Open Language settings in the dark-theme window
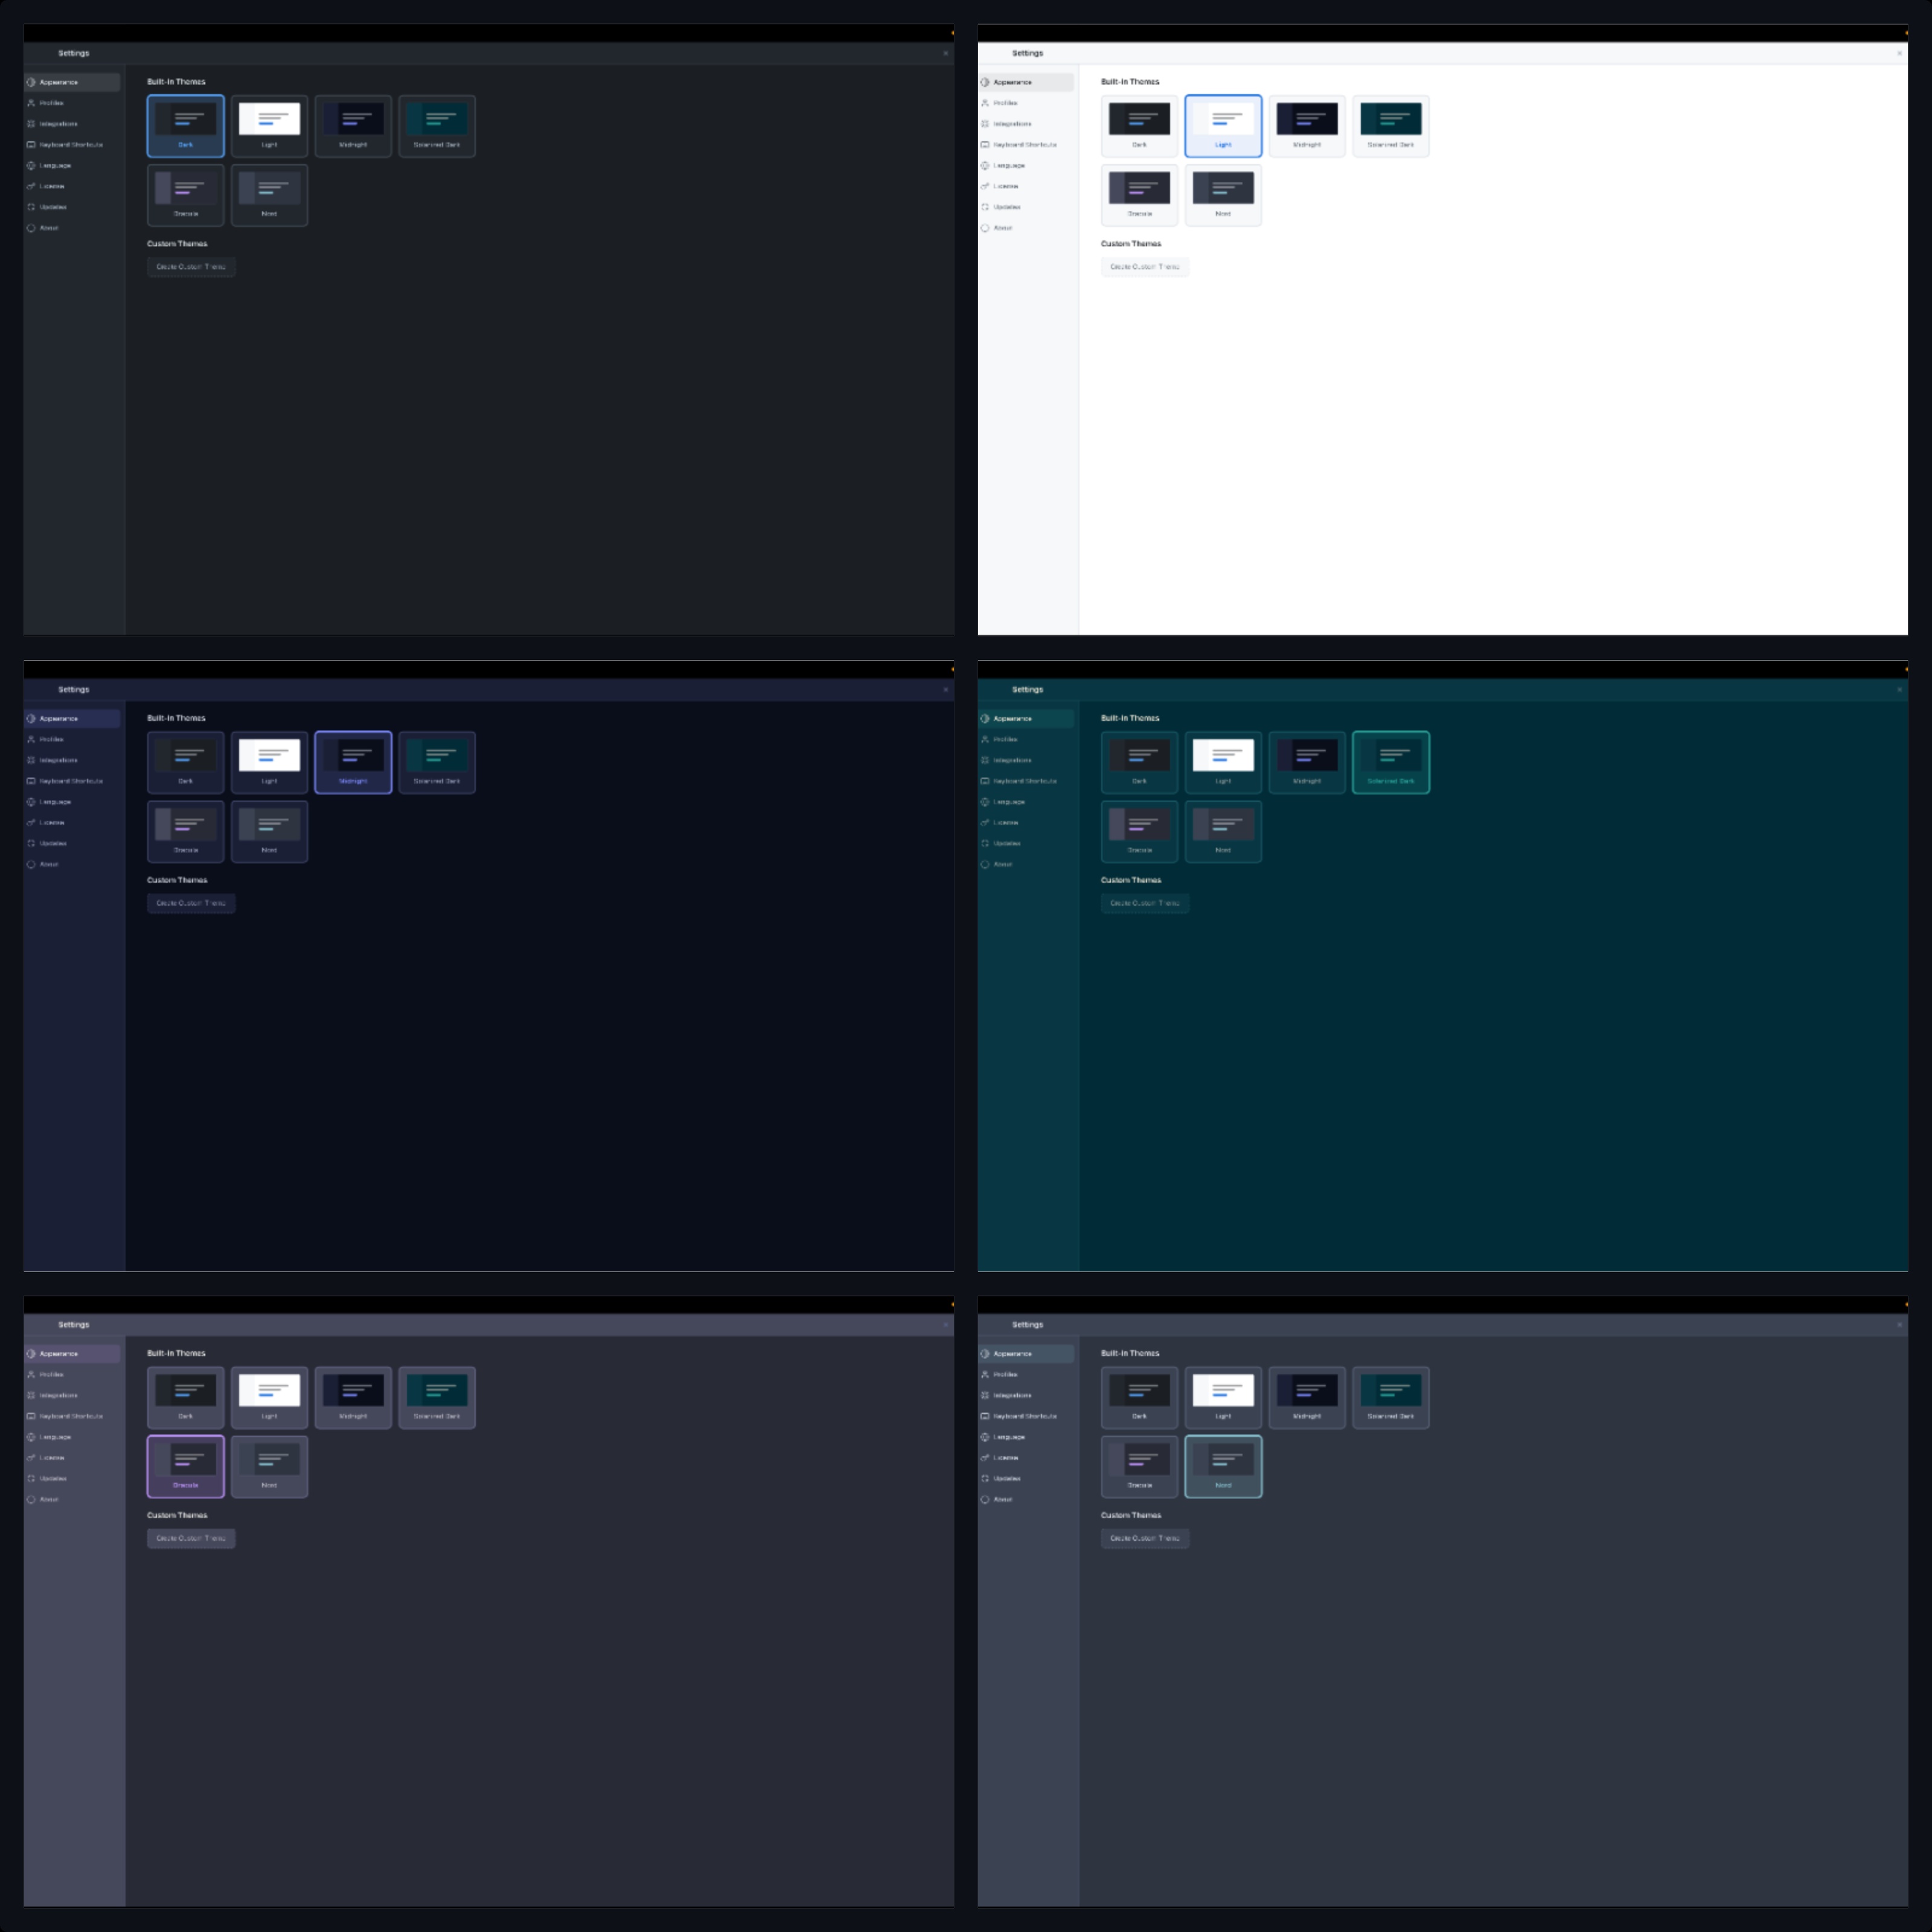The image size is (1932, 1932). coord(72,166)
